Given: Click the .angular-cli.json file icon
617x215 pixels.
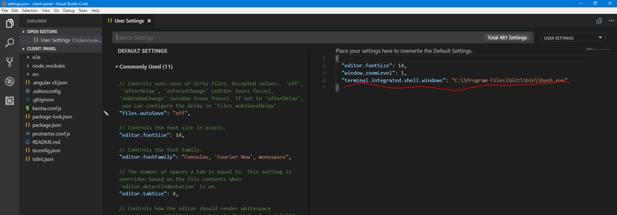Looking at the screenshot, I should coord(28,82).
